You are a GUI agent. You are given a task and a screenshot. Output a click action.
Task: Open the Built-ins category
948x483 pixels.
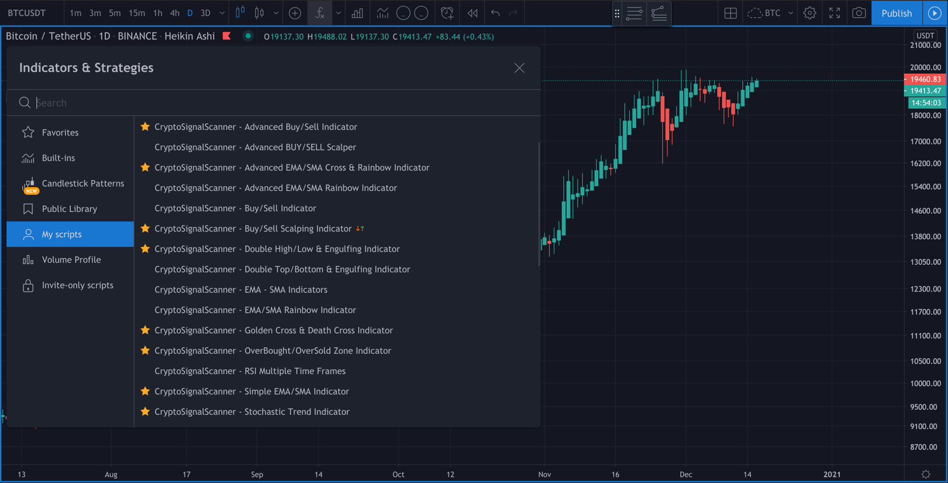click(70, 158)
